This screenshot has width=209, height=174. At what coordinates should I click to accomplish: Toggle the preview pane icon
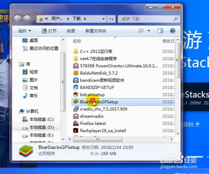pyautogui.click(x=160, y=30)
